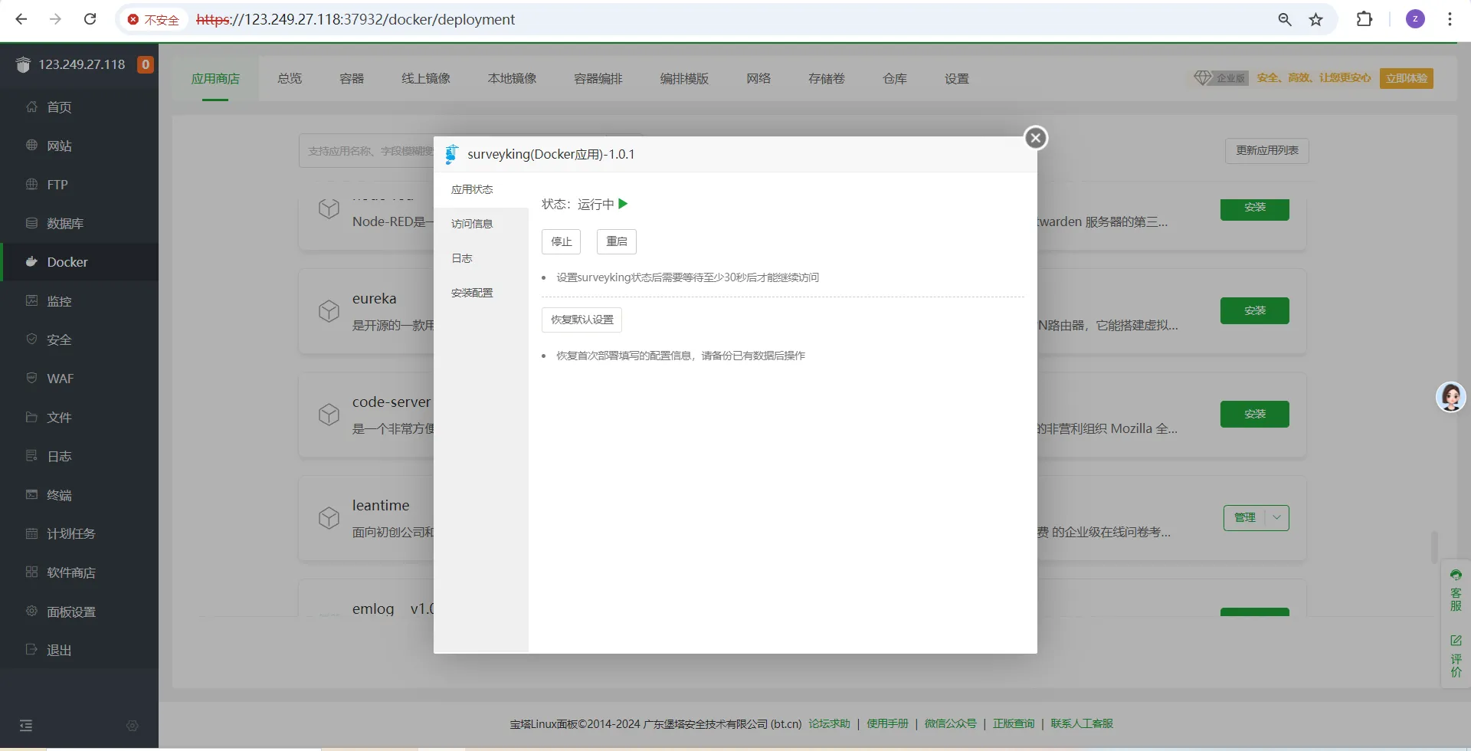Open the 正版查询 footer link

1014,723
